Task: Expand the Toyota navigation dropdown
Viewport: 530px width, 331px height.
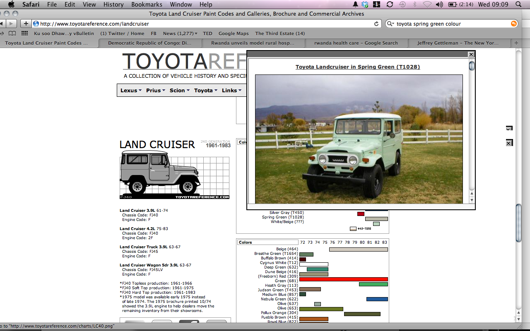Action: (206, 90)
